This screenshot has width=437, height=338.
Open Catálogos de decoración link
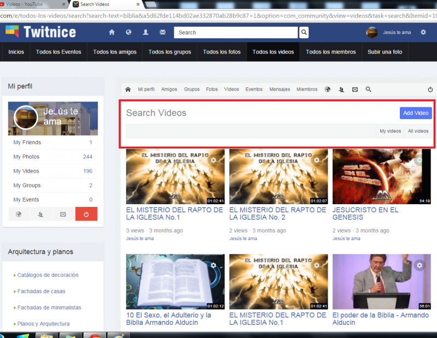(48, 275)
